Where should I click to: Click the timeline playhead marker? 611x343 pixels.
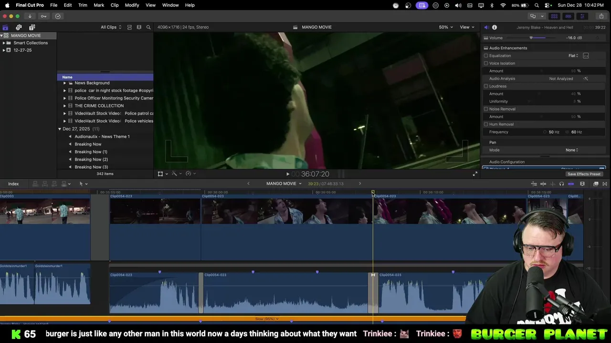(x=373, y=192)
